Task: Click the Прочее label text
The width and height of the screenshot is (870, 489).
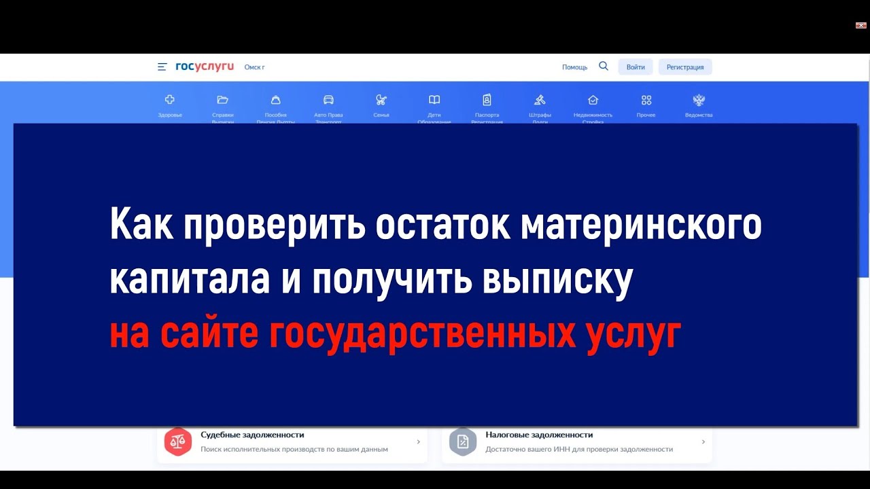Action: coord(646,115)
